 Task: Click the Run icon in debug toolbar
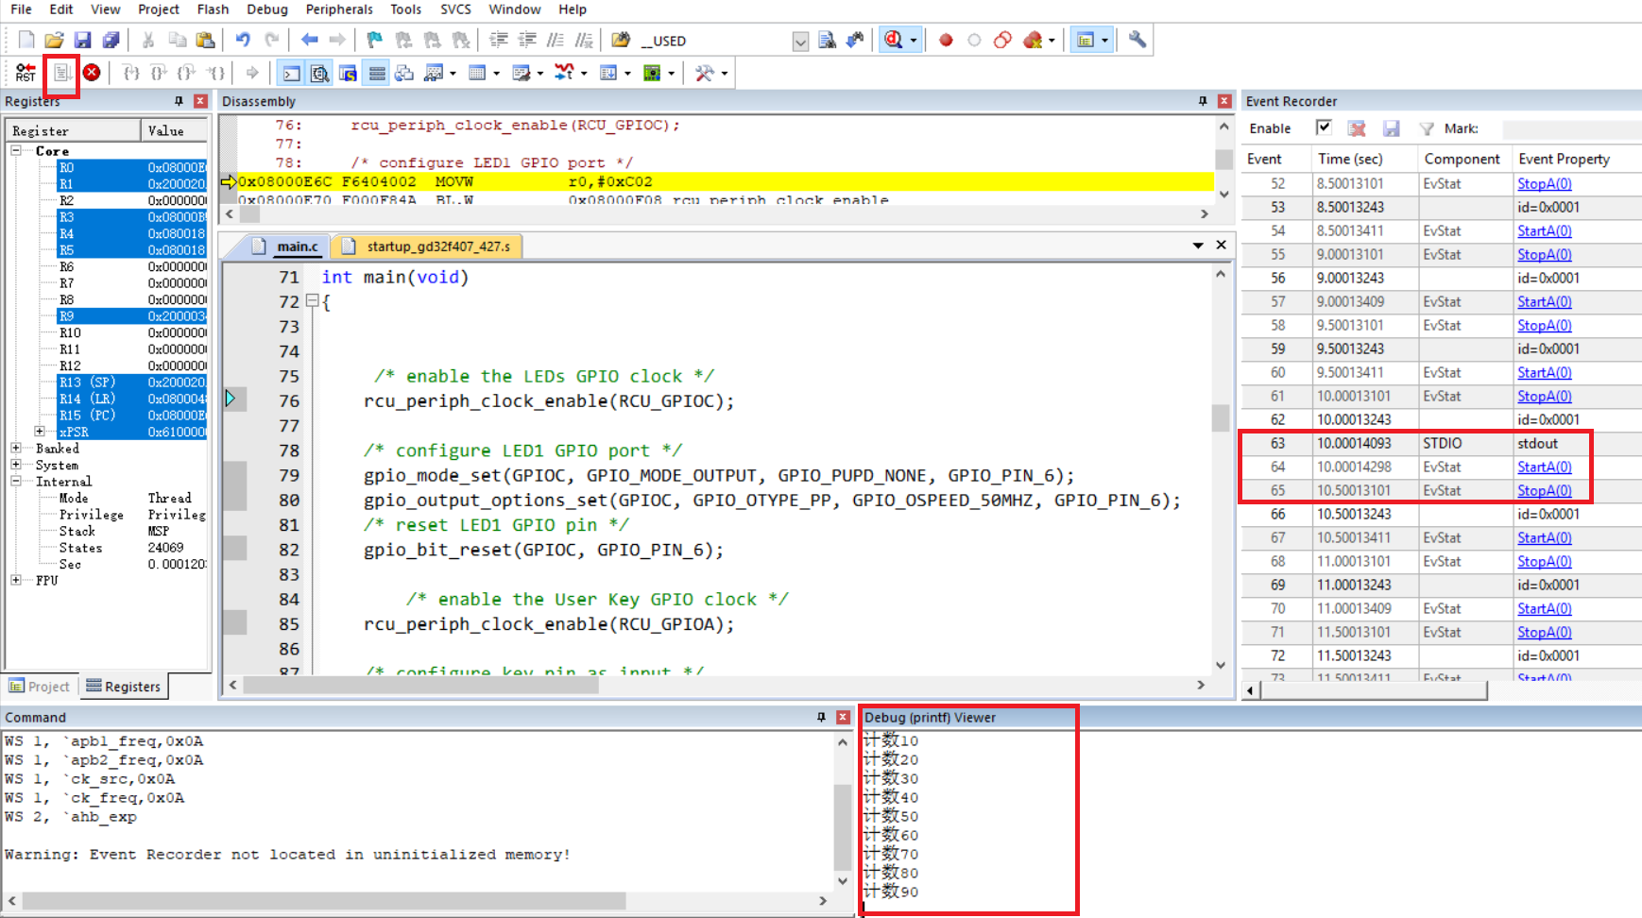pos(62,73)
